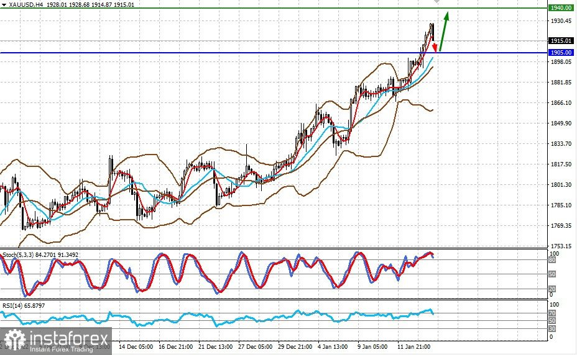
Task: Click the 1898.05 price scale value
Action: pyautogui.click(x=561, y=61)
